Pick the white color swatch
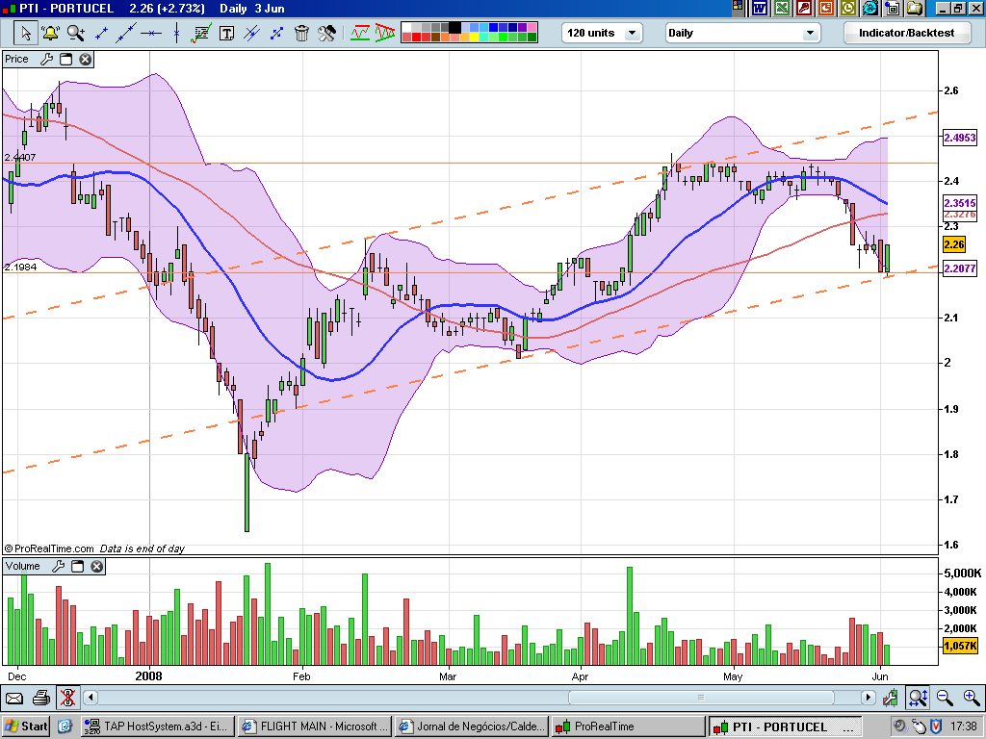Screen dimensions: 986x739 [406, 27]
